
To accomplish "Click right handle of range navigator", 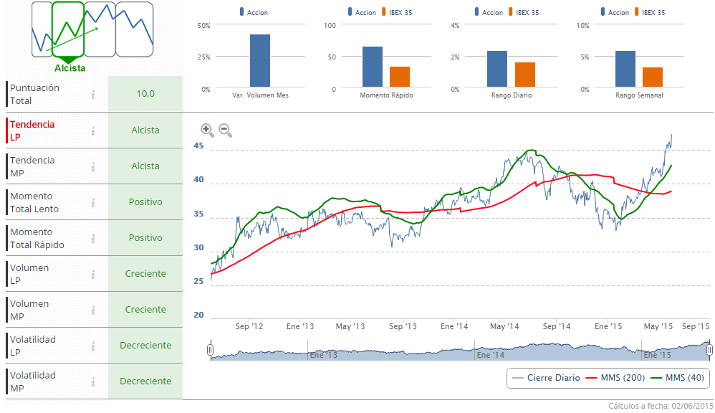I will pyautogui.click(x=709, y=350).
